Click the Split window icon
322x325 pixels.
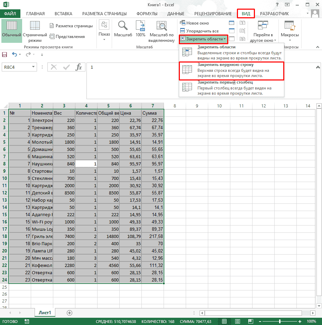[x=231, y=23]
